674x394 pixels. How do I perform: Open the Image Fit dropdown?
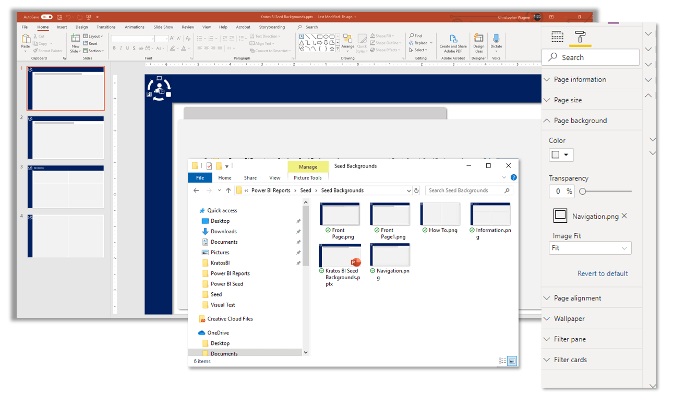(590, 248)
